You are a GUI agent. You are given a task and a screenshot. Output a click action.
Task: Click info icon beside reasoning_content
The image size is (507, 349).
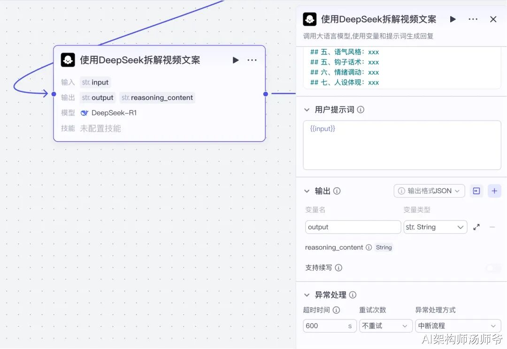pyautogui.click(x=369, y=248)
